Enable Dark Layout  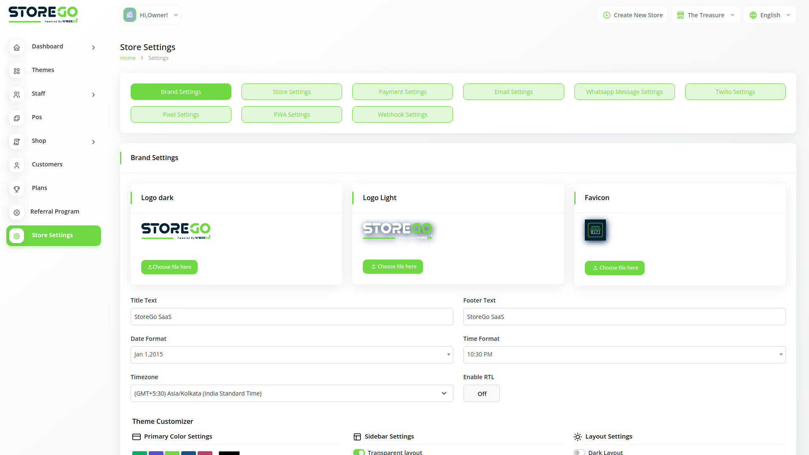(579, 452)
